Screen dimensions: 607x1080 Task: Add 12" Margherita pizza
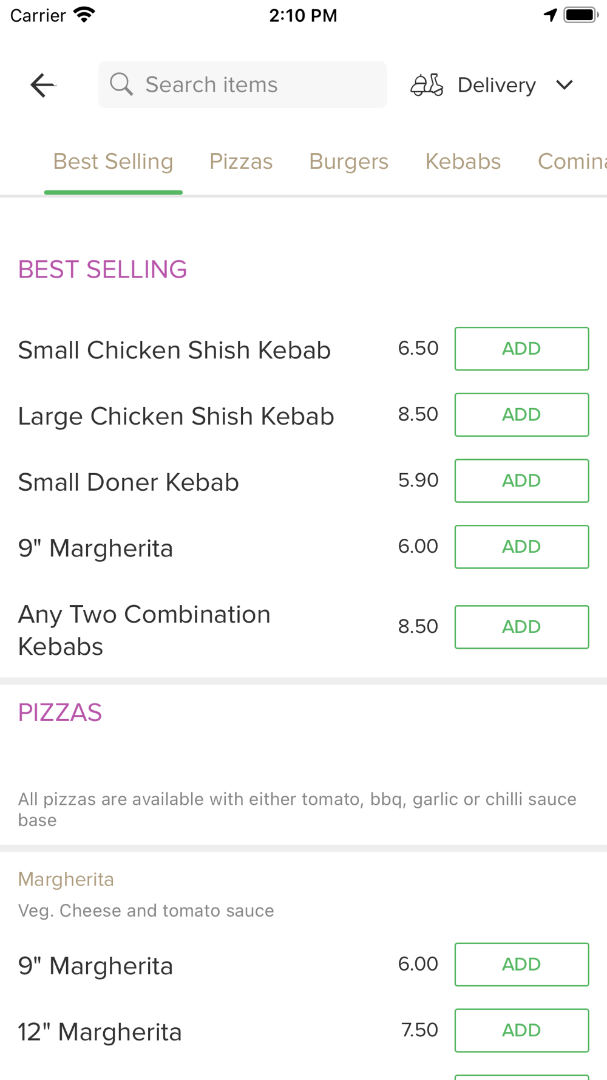tap(521, 1030)
